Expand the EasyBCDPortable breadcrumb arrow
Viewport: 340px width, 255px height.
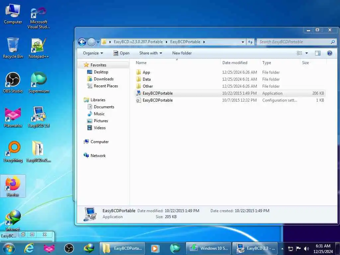pyautogui.click(x=204, y=42)
